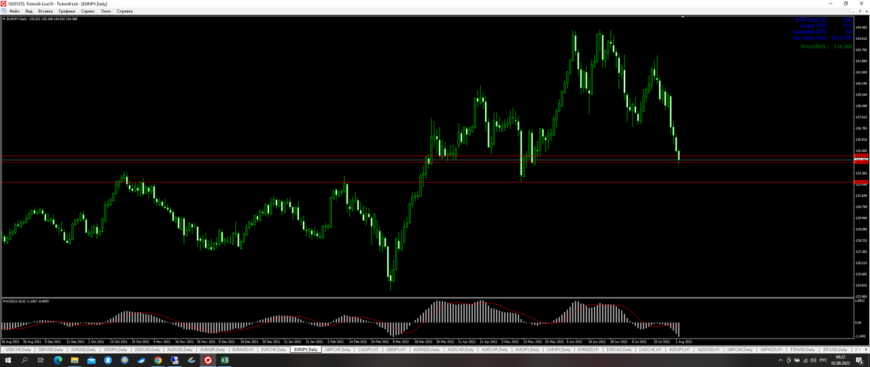This screenshot has width=870, height=367.
Task: Switch to the GBPNZD,H1 chart tab
Action: click(772, 349)
